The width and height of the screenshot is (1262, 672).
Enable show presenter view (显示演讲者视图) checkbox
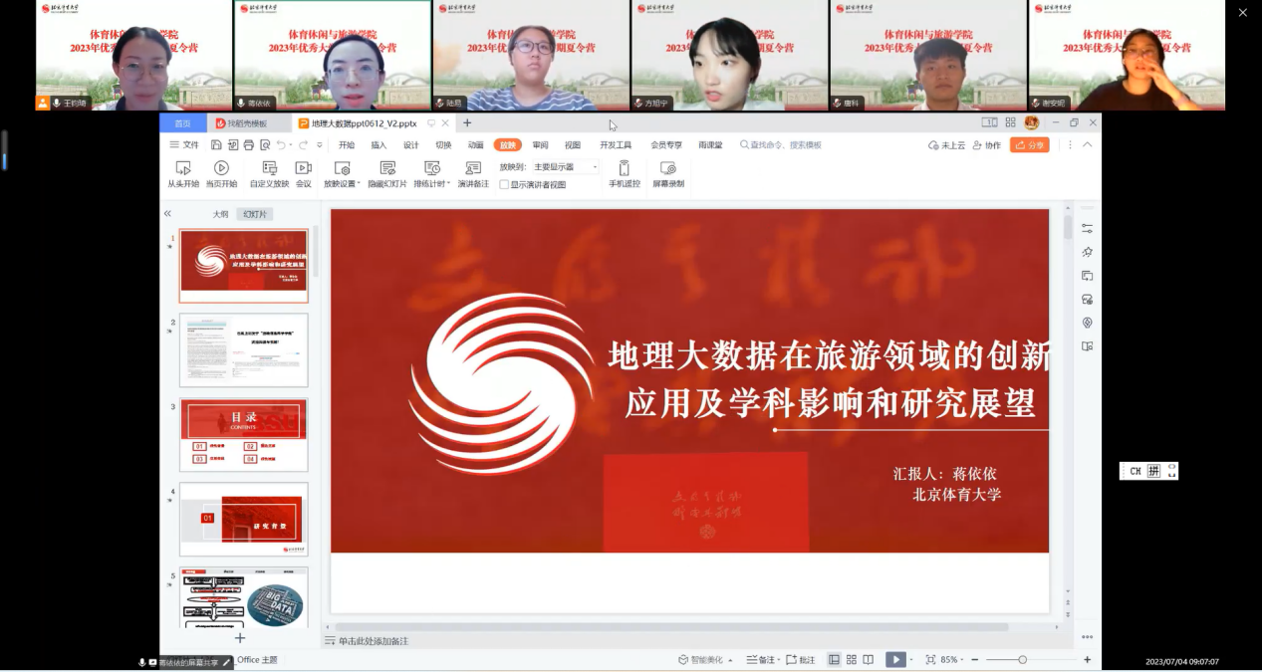tap(504, 185)
